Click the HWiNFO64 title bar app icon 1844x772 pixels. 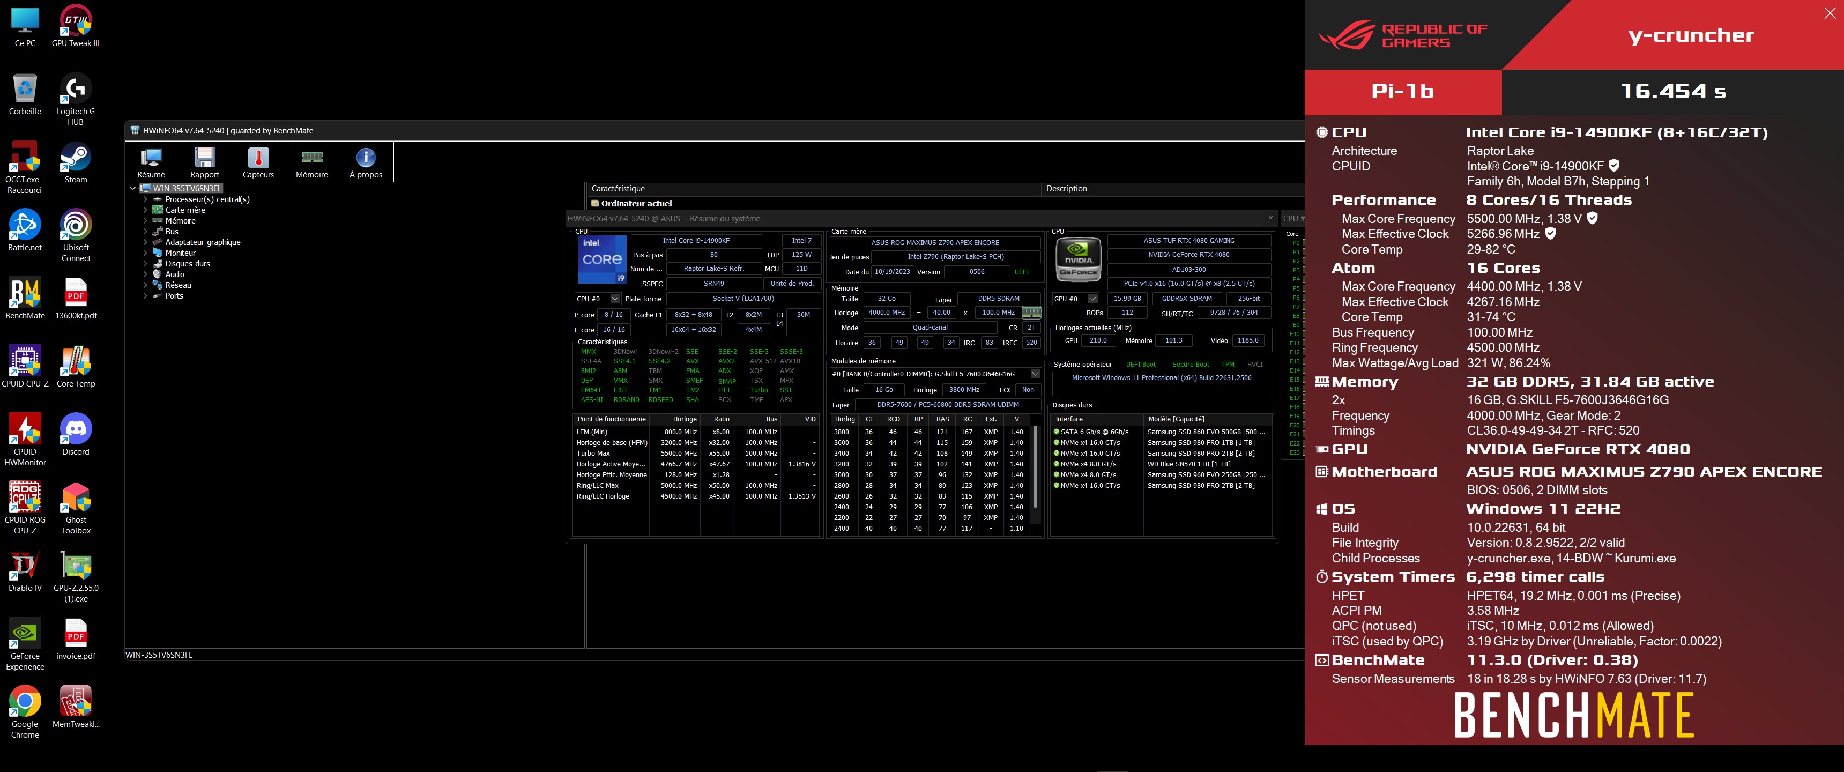135,130
